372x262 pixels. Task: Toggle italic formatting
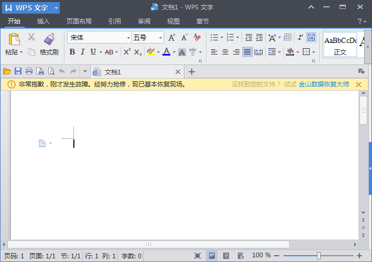tap(82, 52)
